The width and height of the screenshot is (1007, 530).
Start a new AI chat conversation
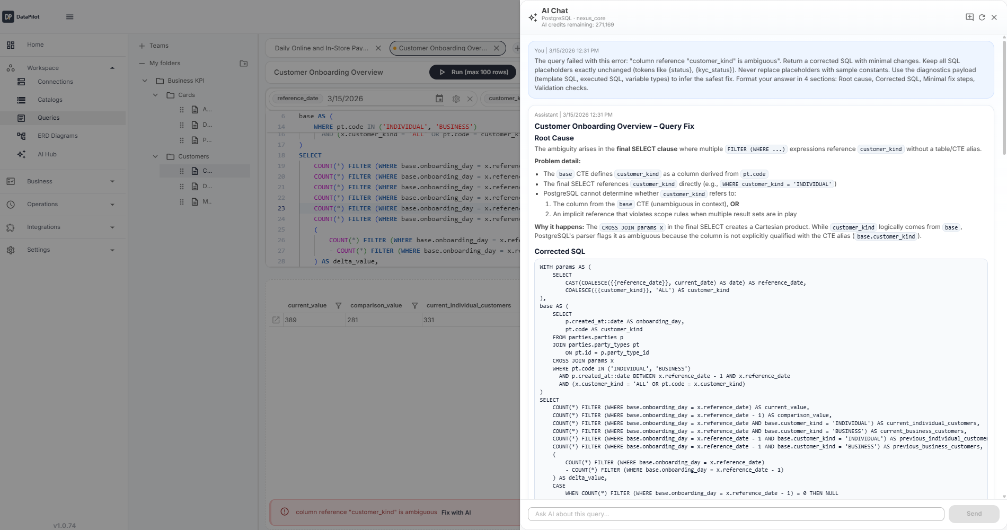pos(969,16)
